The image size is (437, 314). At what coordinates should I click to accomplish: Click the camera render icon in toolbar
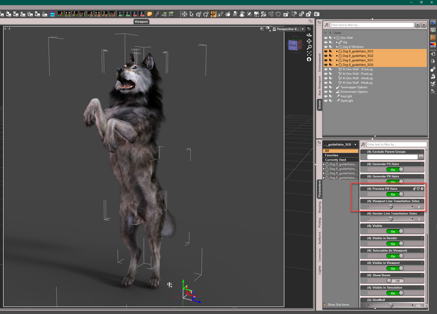click(316, 14)
